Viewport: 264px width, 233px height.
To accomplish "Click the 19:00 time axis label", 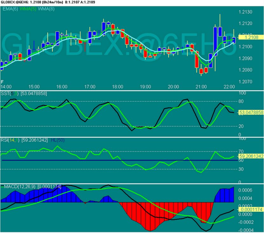I will 146,87.
